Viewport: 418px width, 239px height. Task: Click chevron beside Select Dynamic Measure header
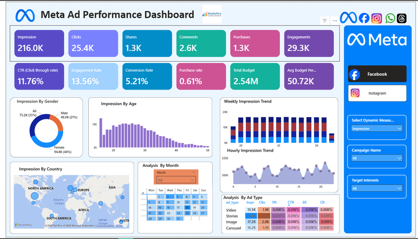(x=400, y=120)
